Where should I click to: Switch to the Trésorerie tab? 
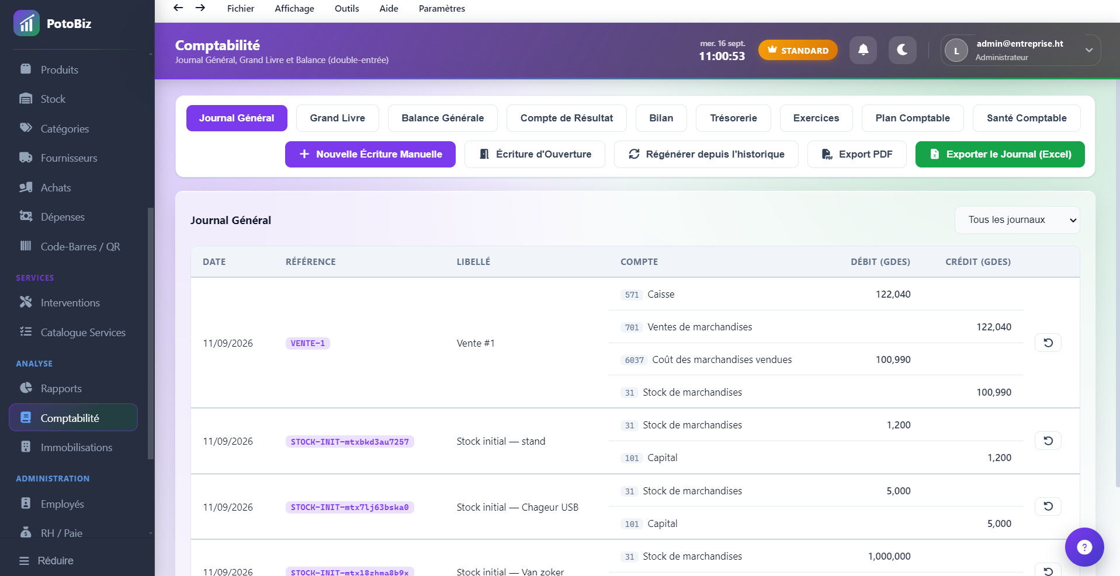click(733, 118)
